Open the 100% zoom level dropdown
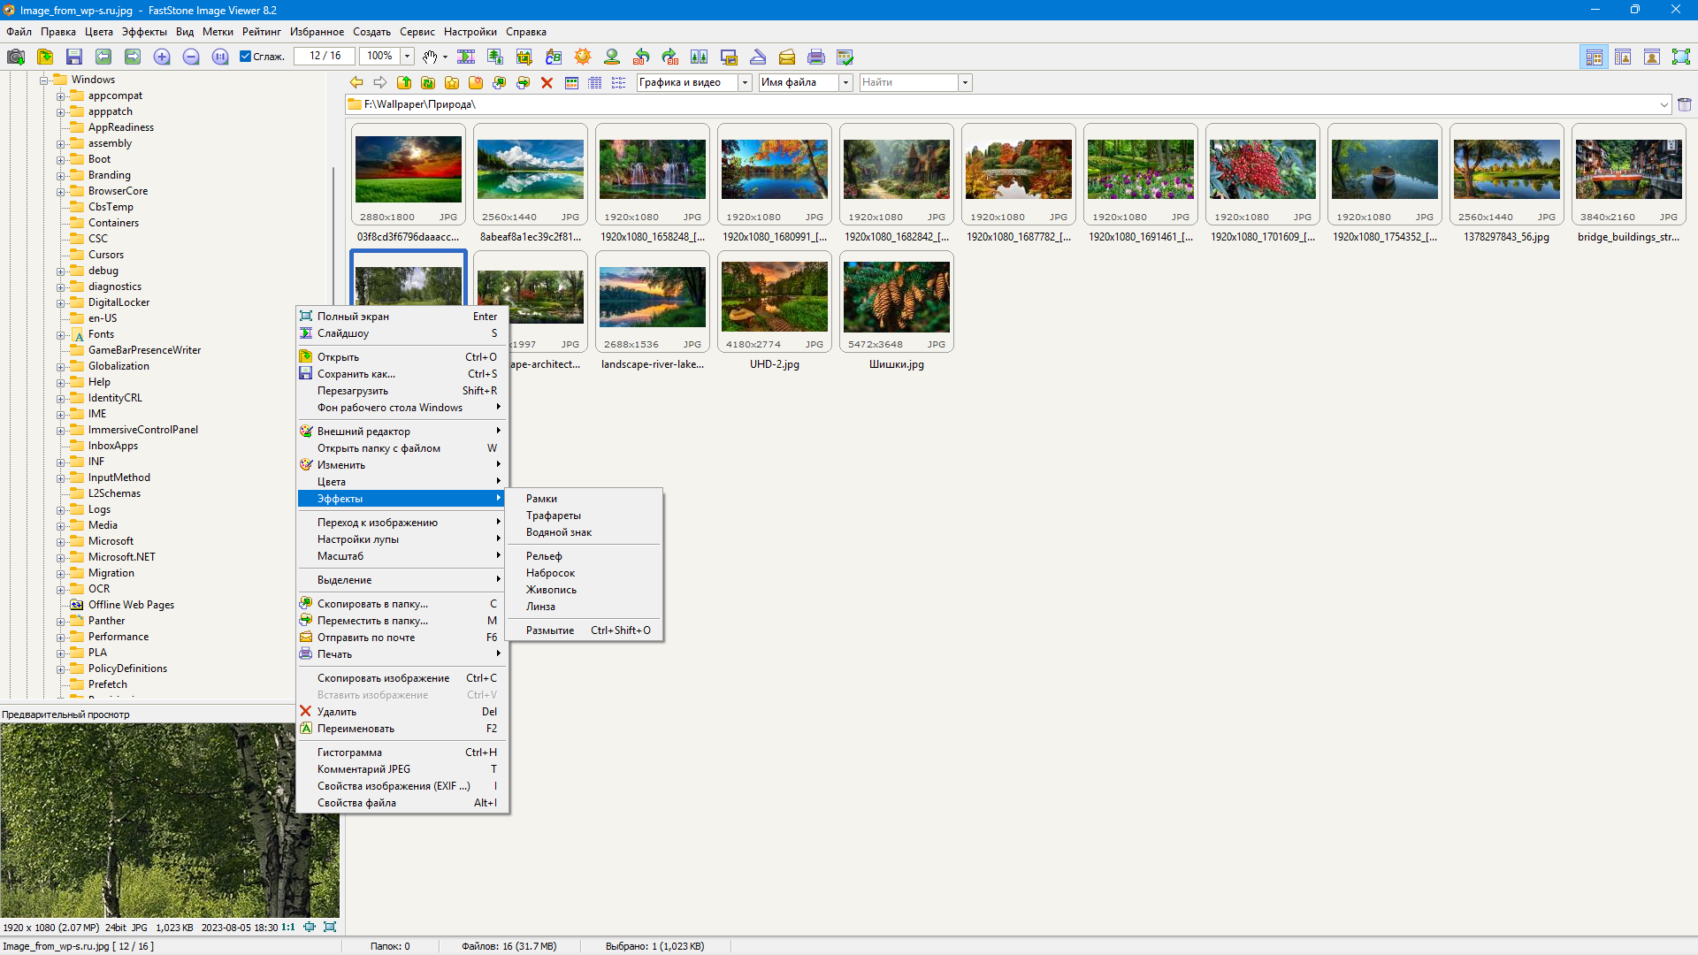1698x955 pixels. click(407, 57)
